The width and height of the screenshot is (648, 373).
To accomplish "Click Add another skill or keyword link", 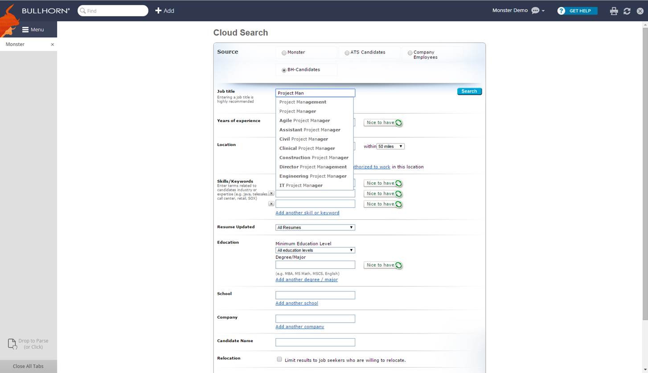I will 307,213.
